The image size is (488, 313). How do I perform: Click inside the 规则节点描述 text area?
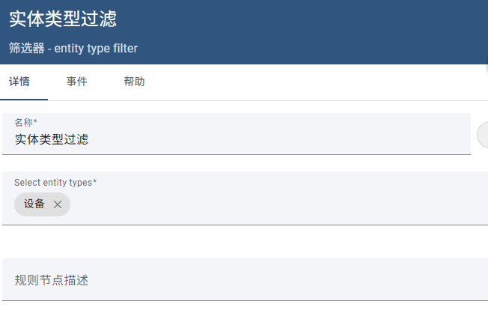[x=245, y=279]
